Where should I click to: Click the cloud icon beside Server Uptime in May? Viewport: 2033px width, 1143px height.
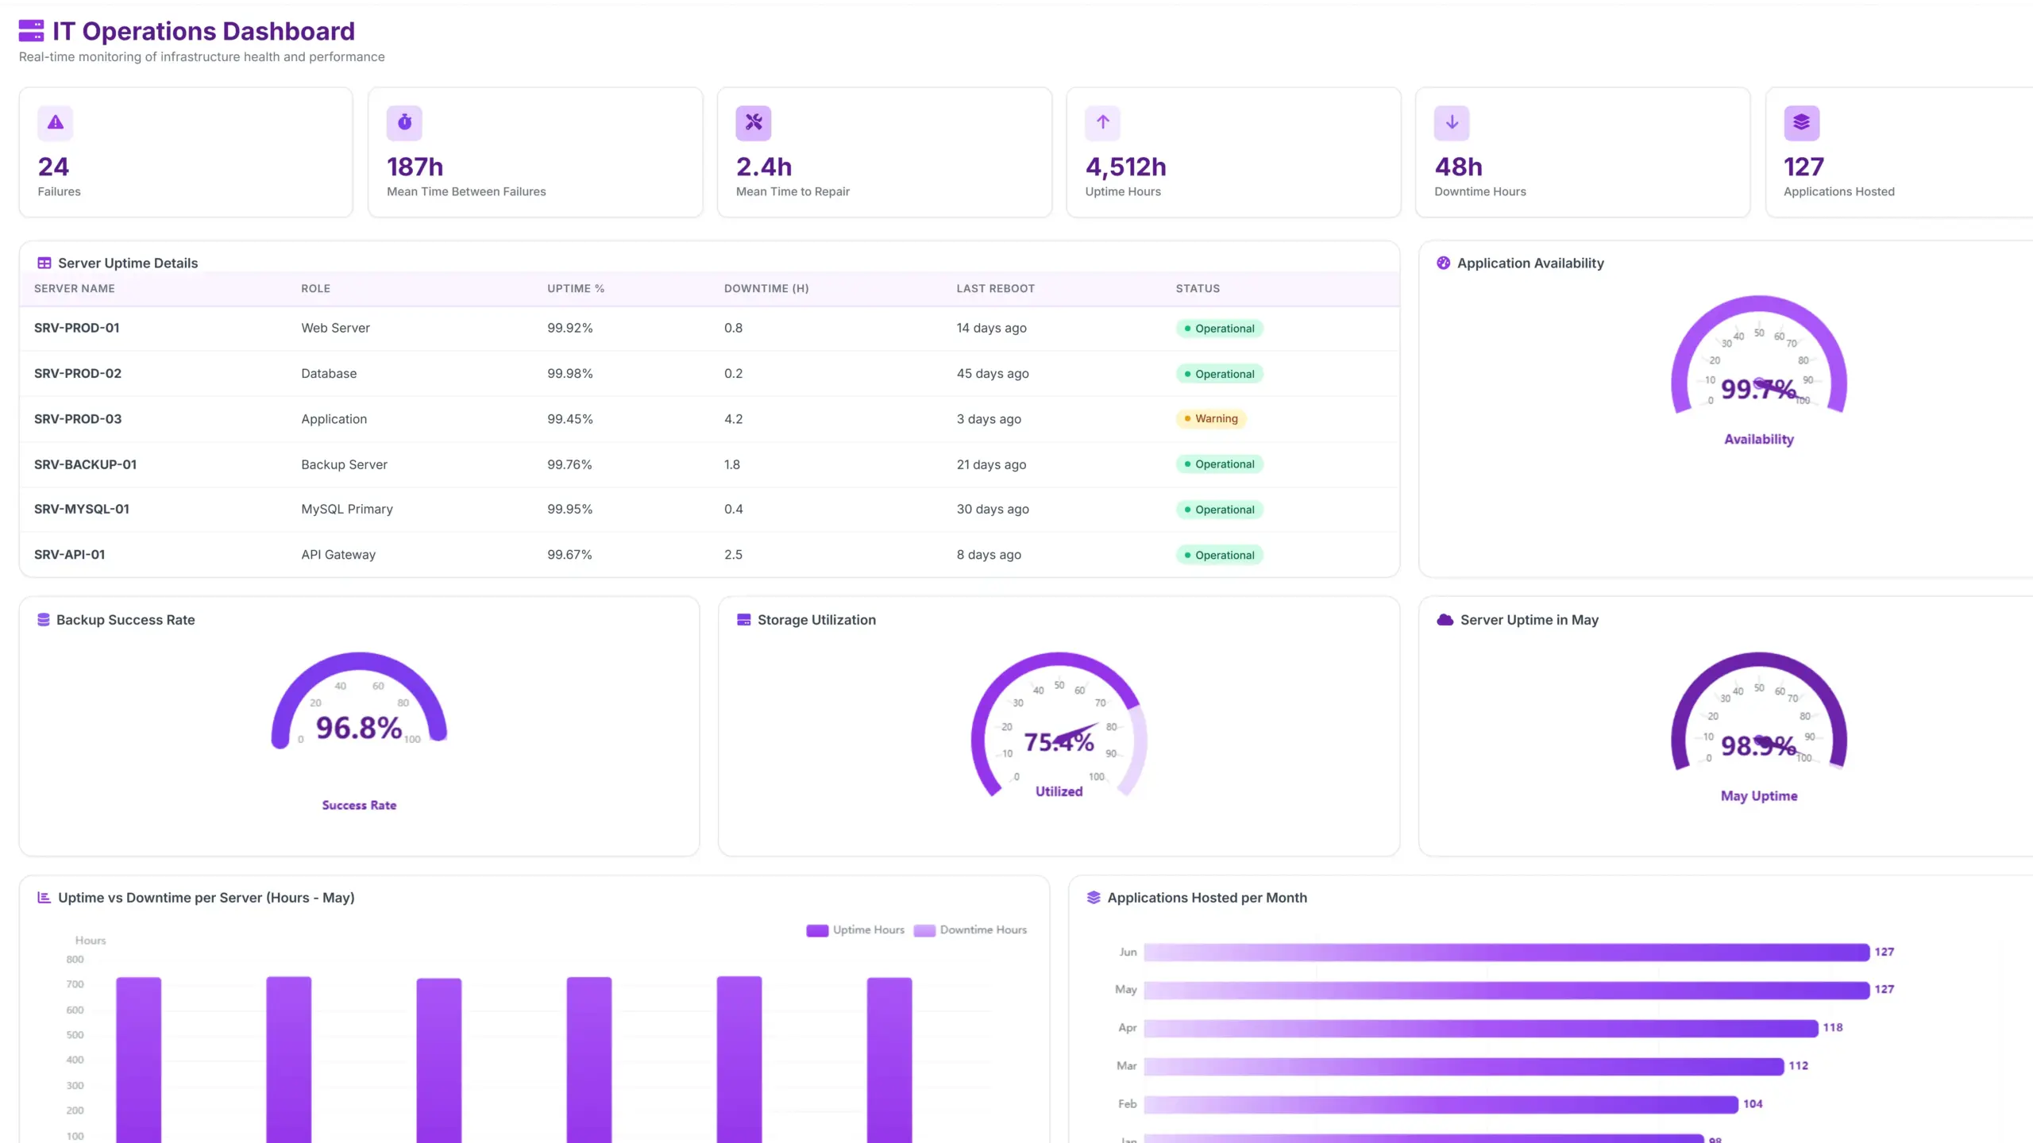point(1445,620)
